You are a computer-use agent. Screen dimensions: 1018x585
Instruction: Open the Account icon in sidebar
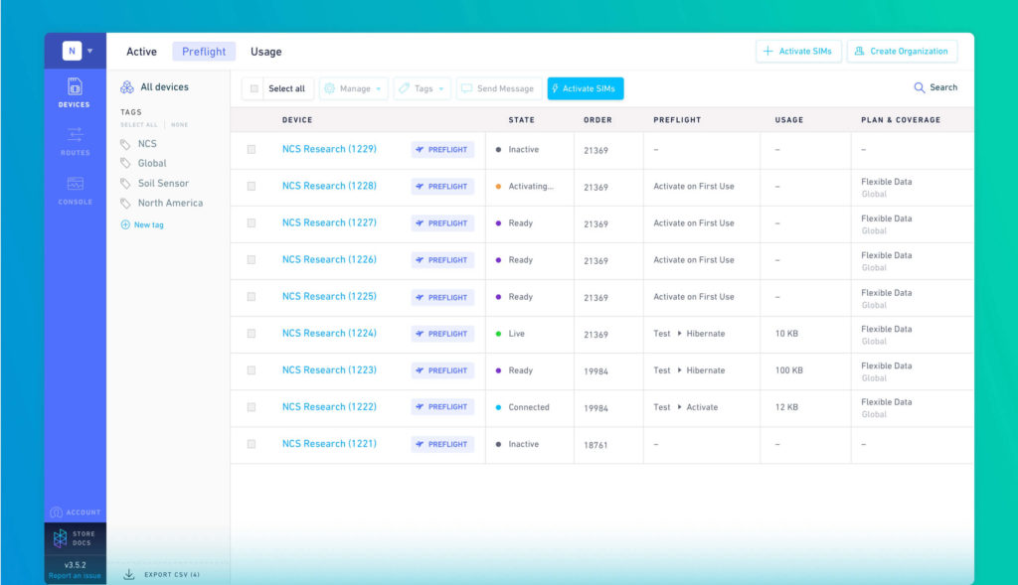coord(57,512)
